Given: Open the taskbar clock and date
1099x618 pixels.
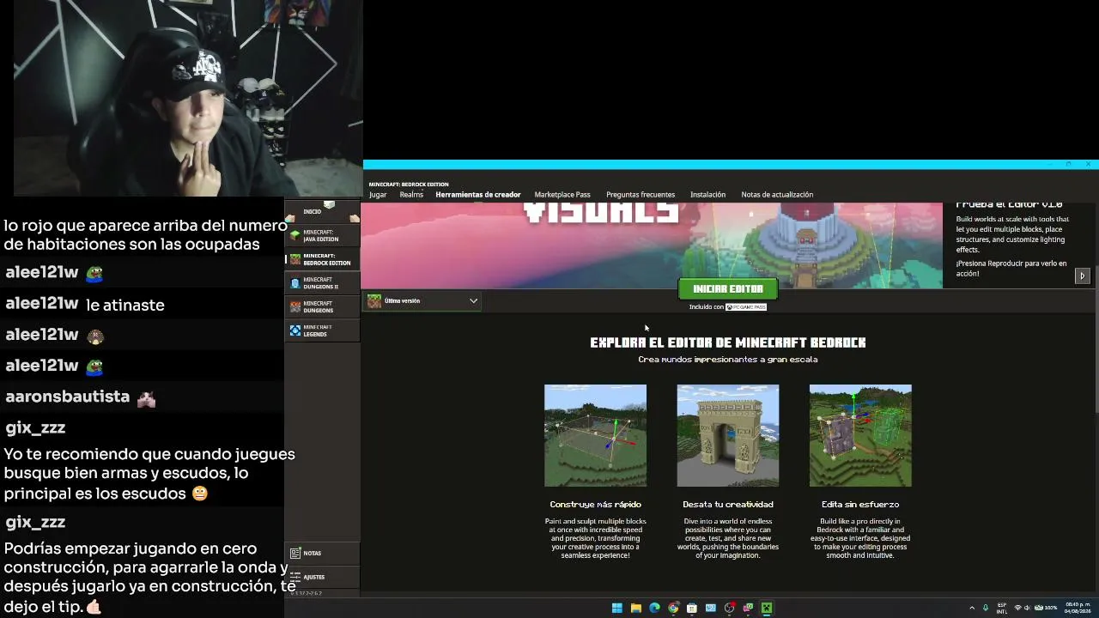Looking at the screenshot, I should (x=1078, y=608).
